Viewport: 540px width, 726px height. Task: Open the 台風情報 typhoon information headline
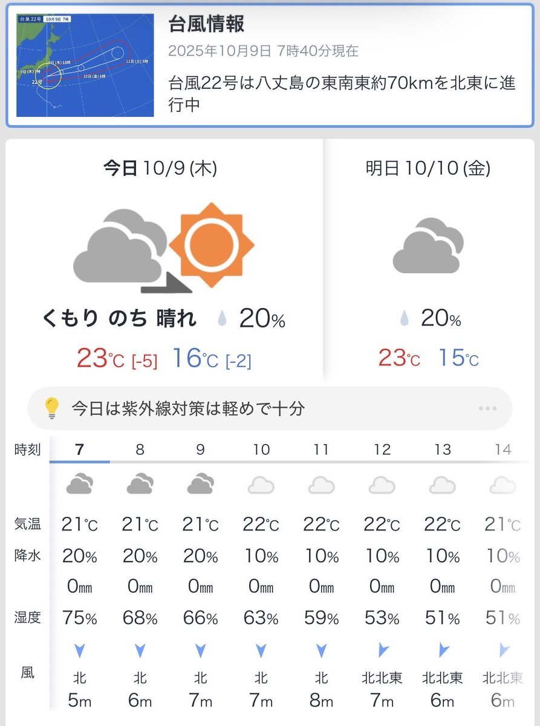coord(207,25)
